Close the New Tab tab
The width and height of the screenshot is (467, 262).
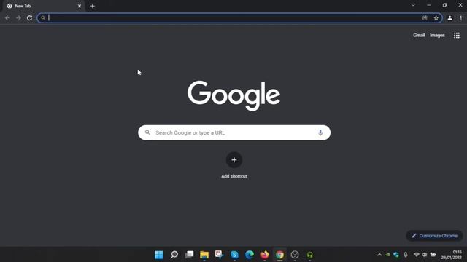[x=80, y=6]
